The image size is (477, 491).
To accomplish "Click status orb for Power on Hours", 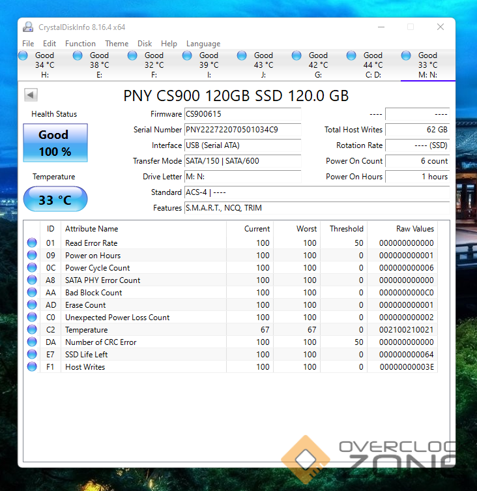I will tap(32, 255).
